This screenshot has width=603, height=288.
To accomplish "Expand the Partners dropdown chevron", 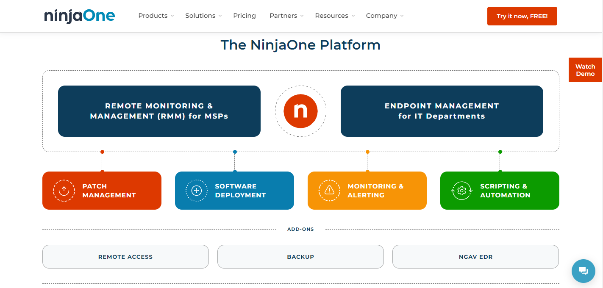I will (x=302, y=16).
